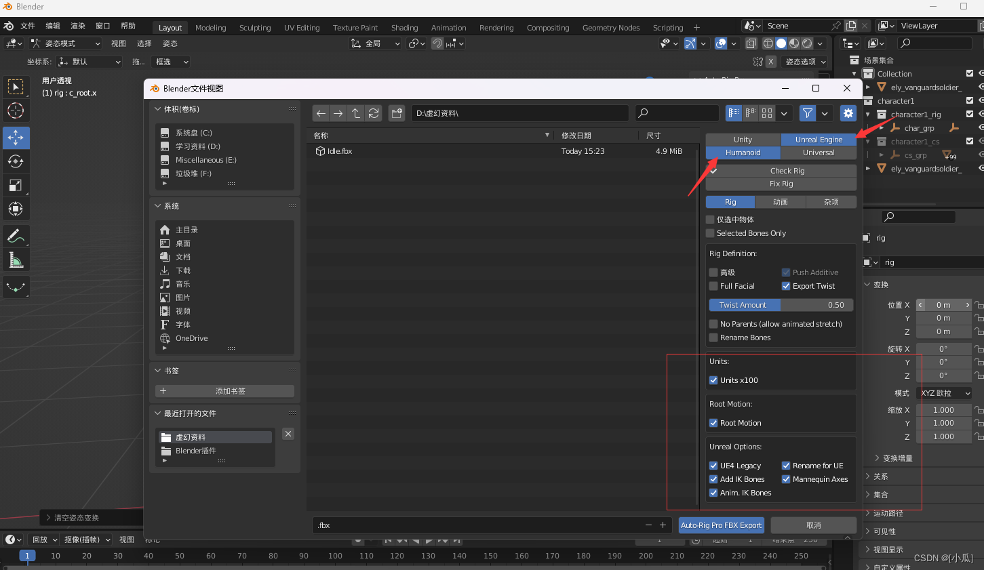Image resolution: width=984 pixels, height=570 pixels.
Task: Click Check Rig button
Action: pos(781,171)
